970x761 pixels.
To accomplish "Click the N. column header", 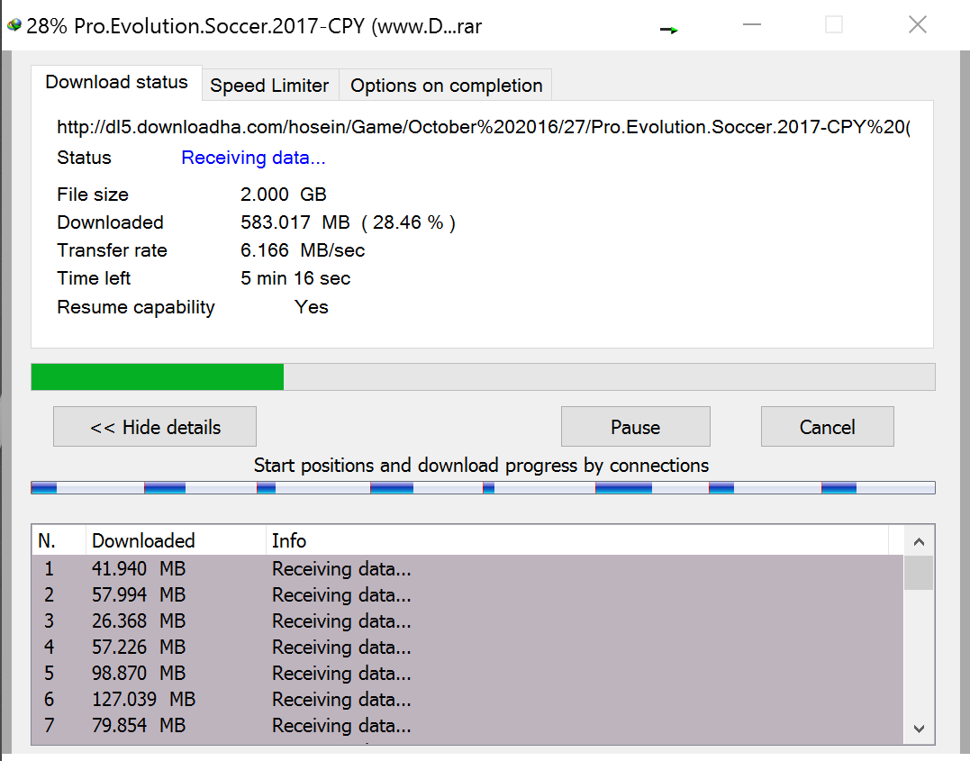I will pos(59,540).
